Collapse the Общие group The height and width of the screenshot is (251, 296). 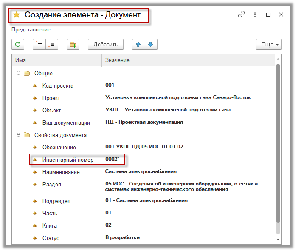pos(18,73)
